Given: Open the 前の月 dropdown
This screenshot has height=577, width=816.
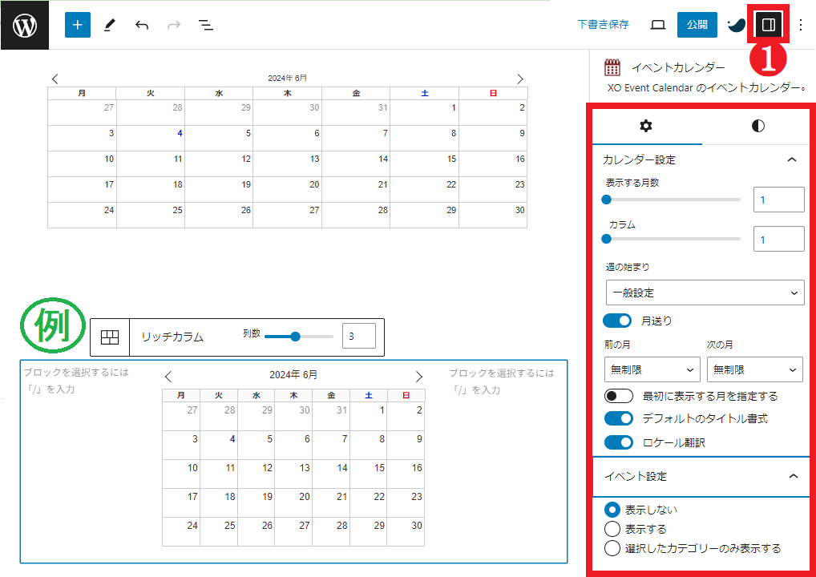Looking at the screenshot, I should 652,369.
